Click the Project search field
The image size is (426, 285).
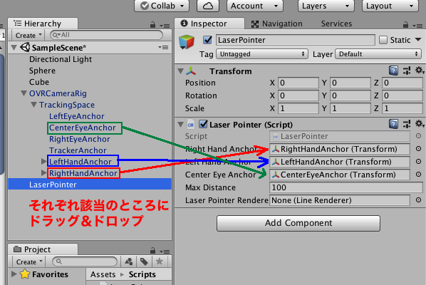(85, 261)
